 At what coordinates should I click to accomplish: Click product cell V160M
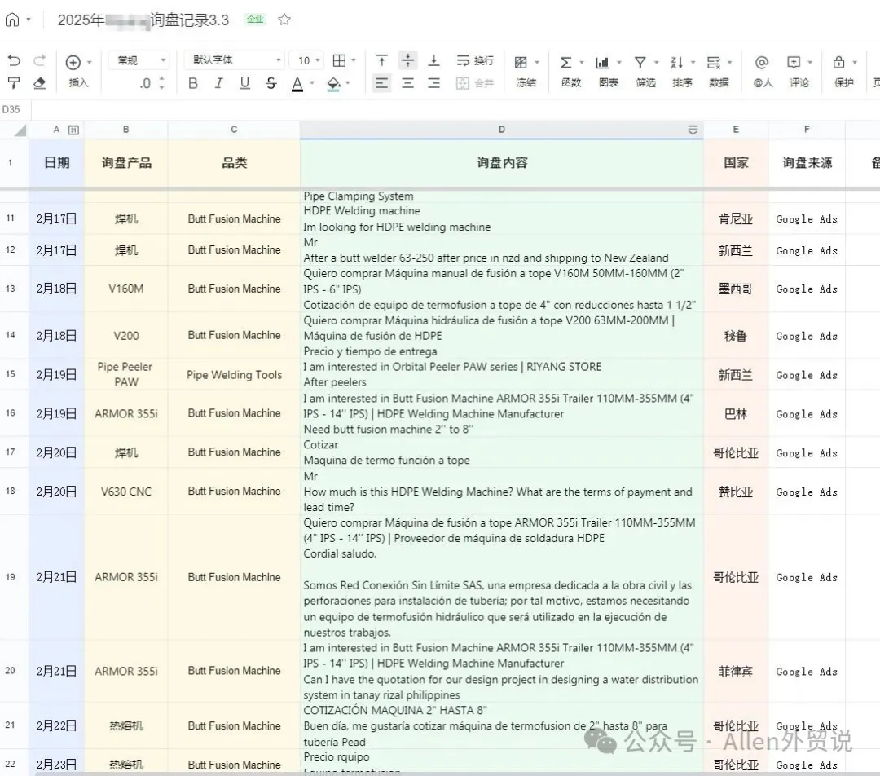[125, 289]
